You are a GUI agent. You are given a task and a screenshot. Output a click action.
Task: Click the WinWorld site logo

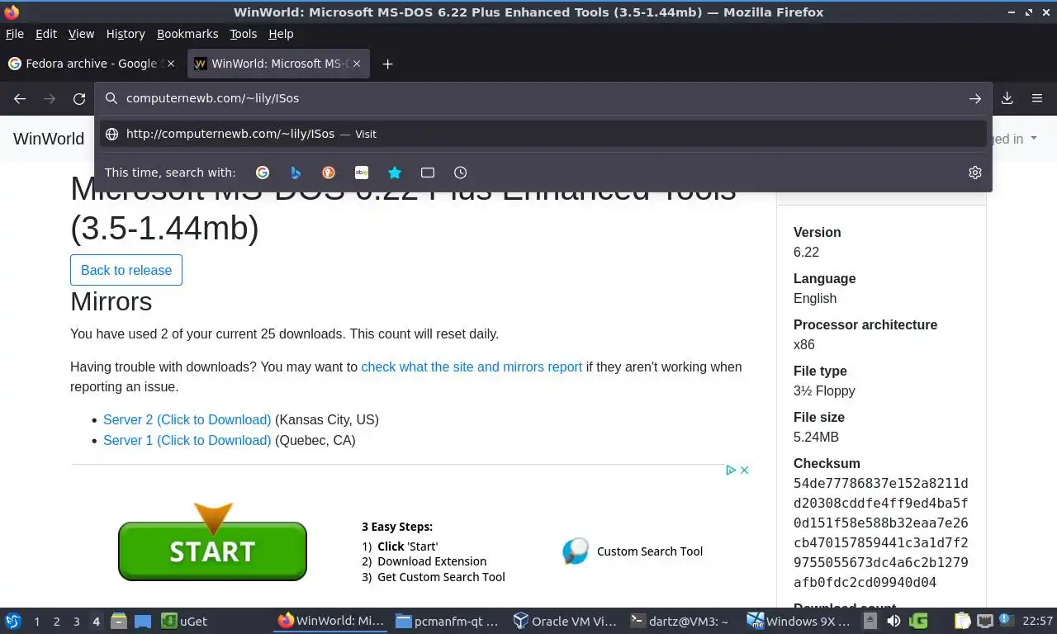[49, 139]
